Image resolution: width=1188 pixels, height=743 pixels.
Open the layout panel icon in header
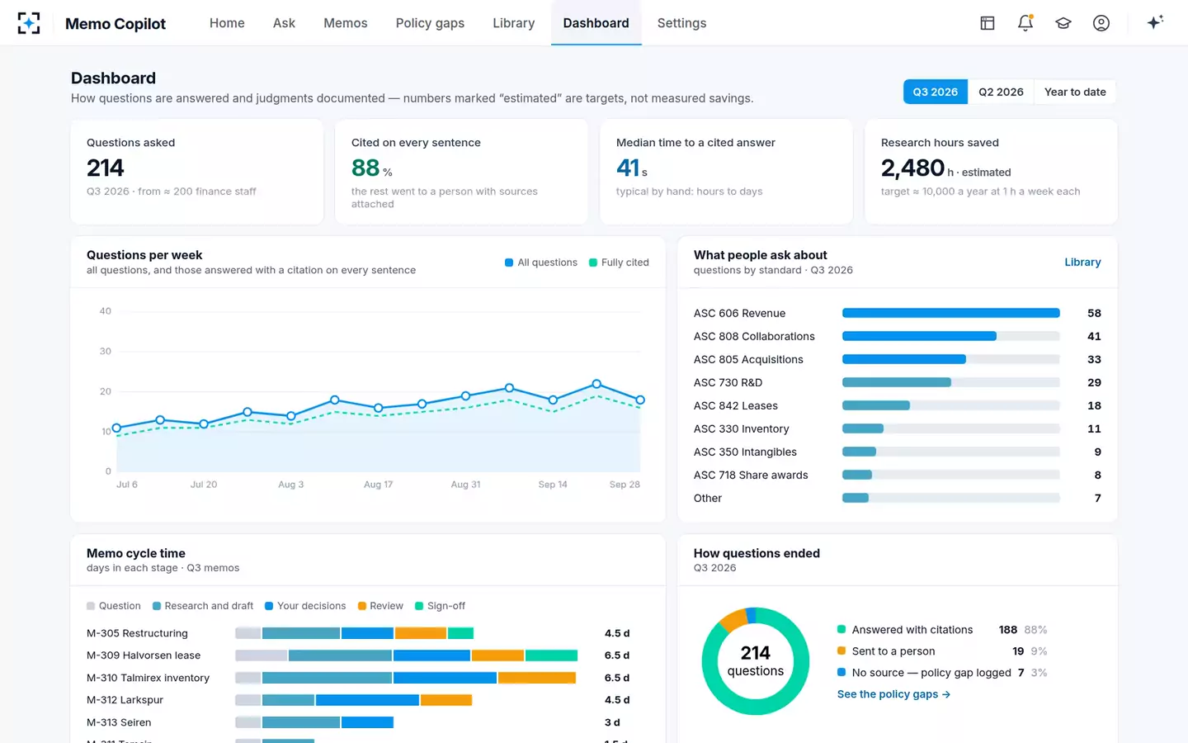(x=988, y=23)
